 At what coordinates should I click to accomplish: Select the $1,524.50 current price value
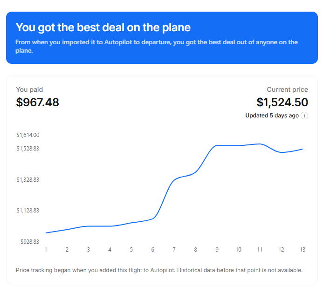point(282,102)
